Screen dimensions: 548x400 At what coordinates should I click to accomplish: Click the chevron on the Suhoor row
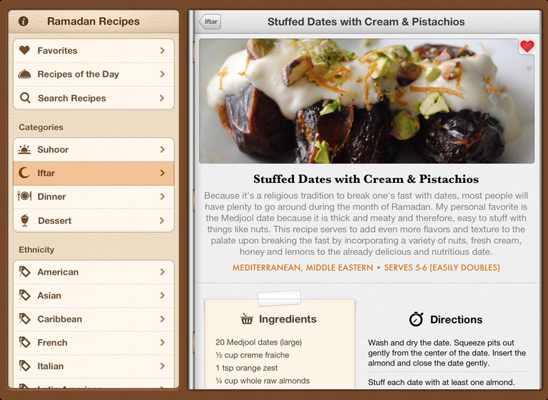coord(162,149)
